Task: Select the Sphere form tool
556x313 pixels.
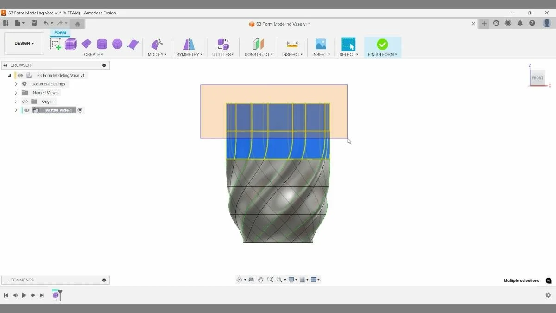Action: (117, 44)
